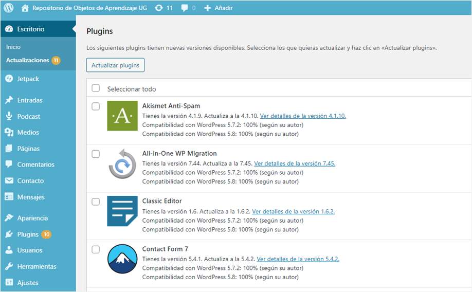Open the Ajustes menu label

point(28,283)
